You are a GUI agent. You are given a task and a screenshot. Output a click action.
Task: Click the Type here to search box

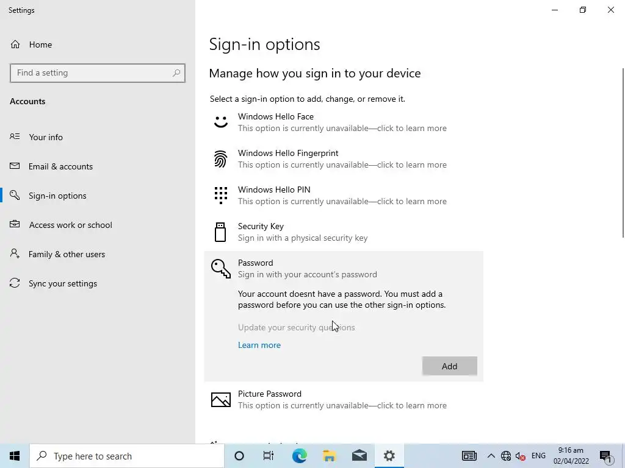[x=127, y=456]
